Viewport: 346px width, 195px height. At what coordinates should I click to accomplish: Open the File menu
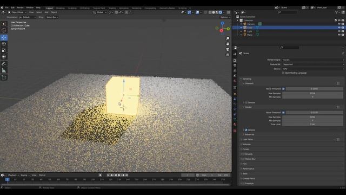[6, 8]
